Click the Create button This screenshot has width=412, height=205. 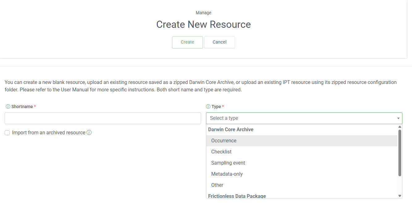click(187, 42)
